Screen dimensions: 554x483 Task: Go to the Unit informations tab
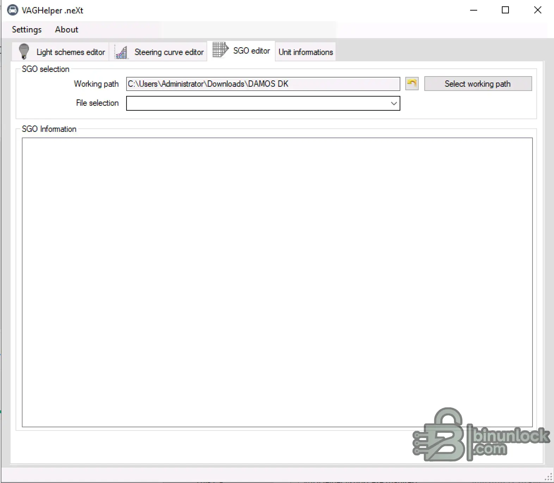coord(306,52)
